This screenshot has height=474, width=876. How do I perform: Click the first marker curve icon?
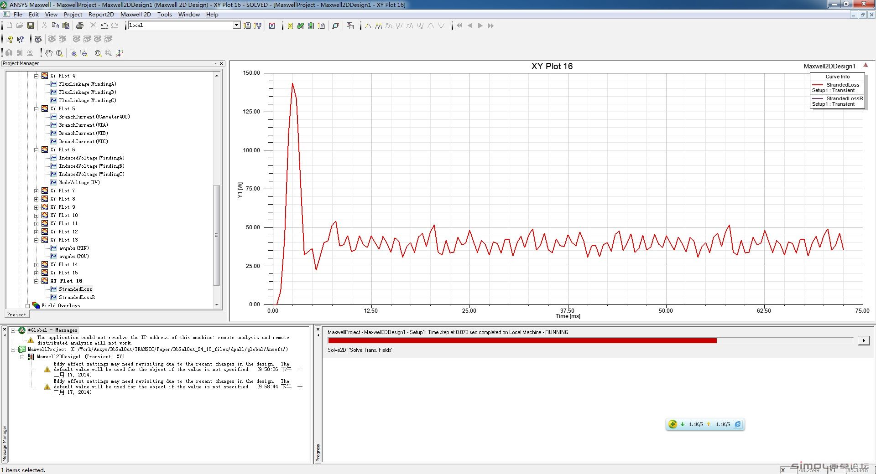pyautogui.click(x=368, y=26)
